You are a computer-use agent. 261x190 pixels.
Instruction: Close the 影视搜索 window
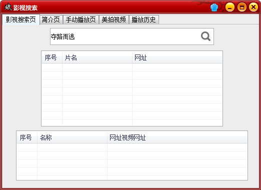click(x=253, y=7)
